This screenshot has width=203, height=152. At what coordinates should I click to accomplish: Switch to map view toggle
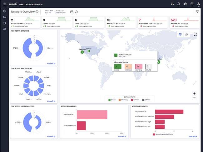180,34
